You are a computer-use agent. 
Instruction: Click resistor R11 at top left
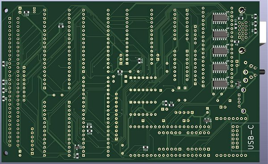26,12
